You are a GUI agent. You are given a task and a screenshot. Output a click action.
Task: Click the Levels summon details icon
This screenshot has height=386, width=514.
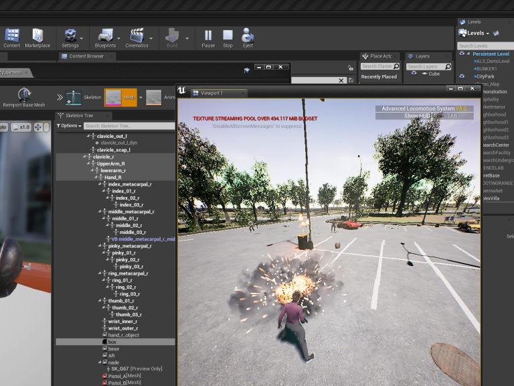pyautogui.click(x=496, y=33)
